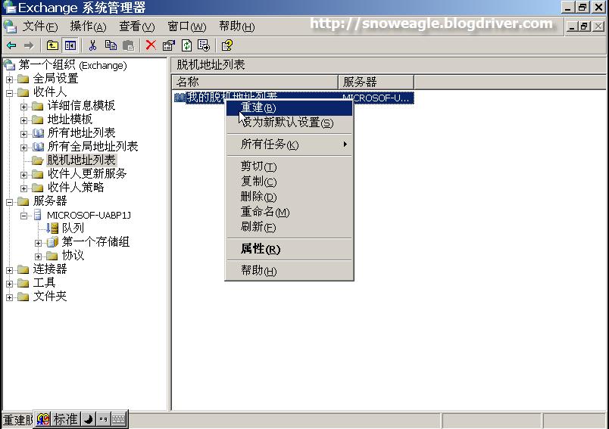Click the Properties toolbar icon

tap(169, 45)
